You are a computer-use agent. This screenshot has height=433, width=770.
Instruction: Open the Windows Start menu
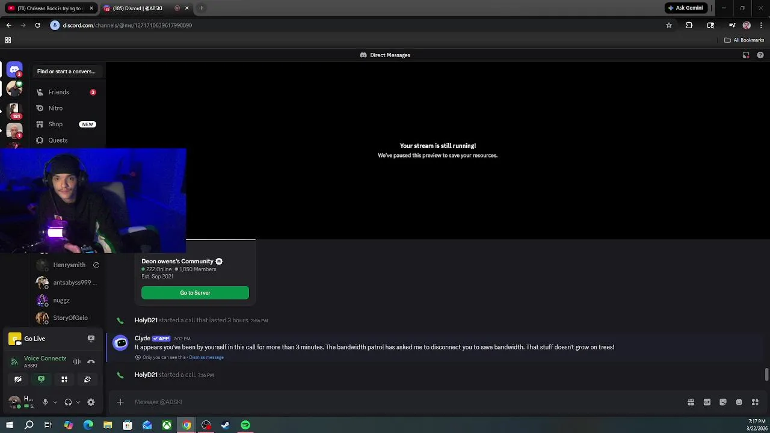click(9, 425)
